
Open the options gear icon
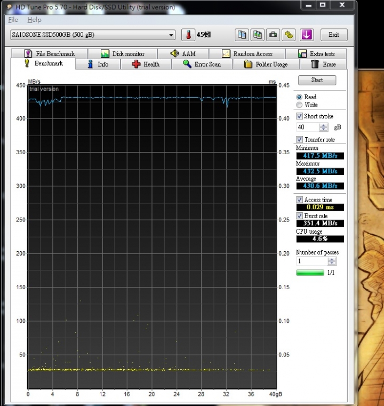[289, 35]
